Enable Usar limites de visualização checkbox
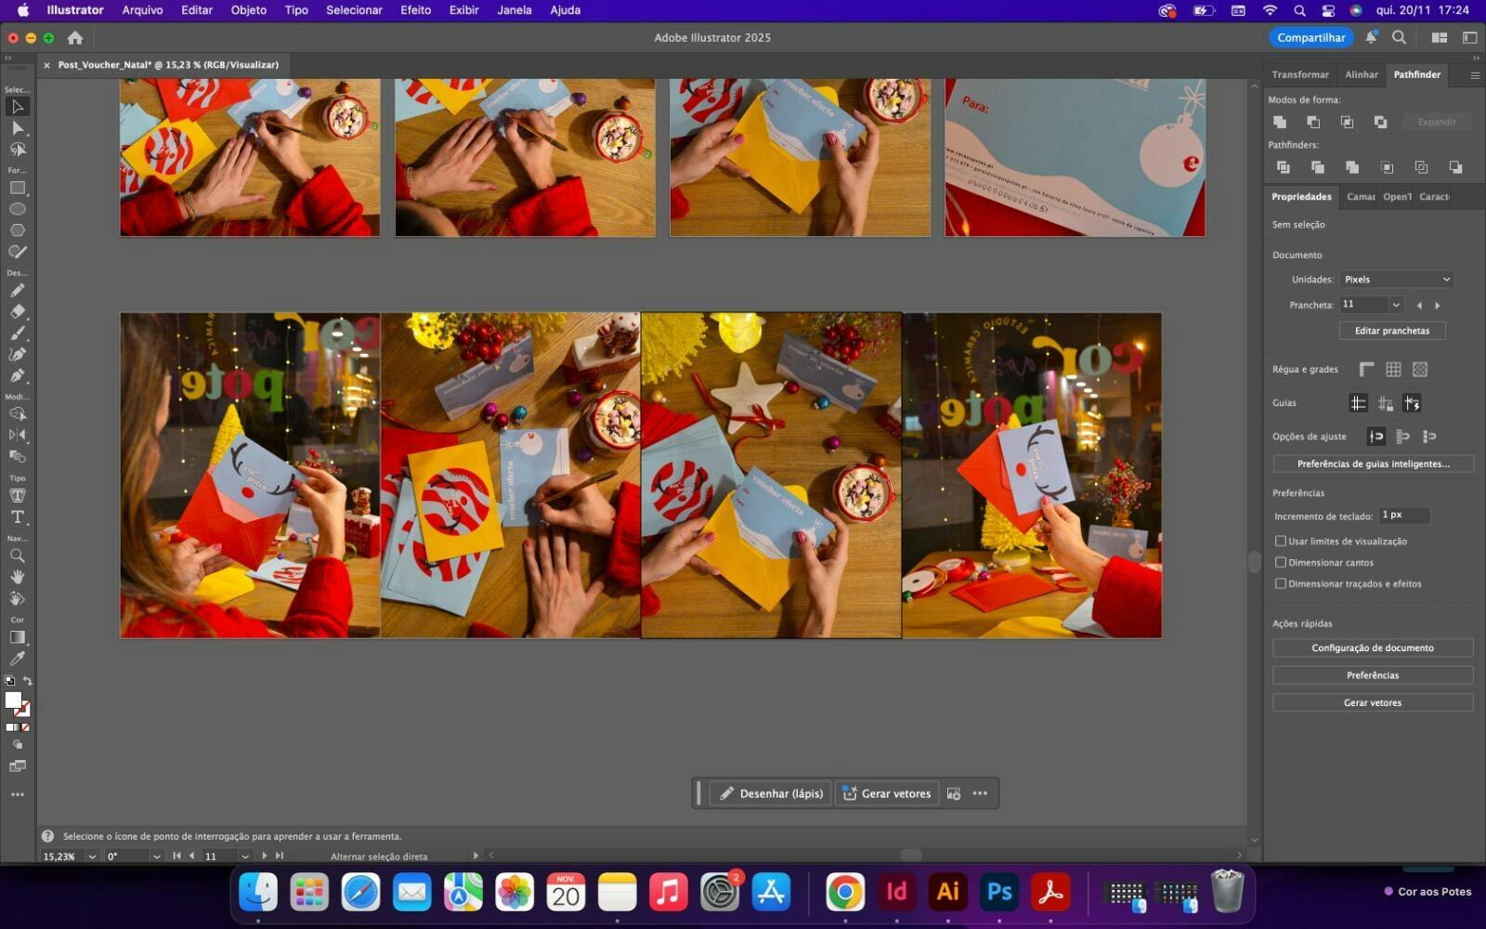 coord(1281,541)
